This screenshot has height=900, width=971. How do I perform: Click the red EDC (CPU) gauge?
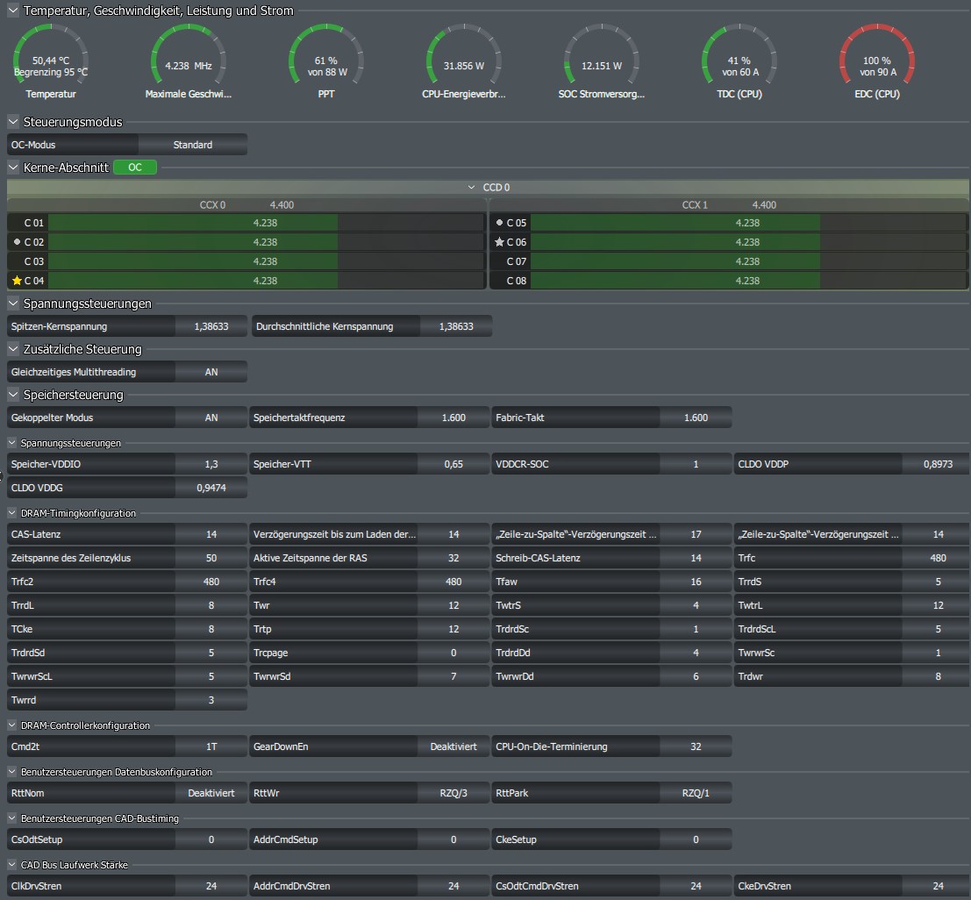pyautogui.click(x=877, y=61)
